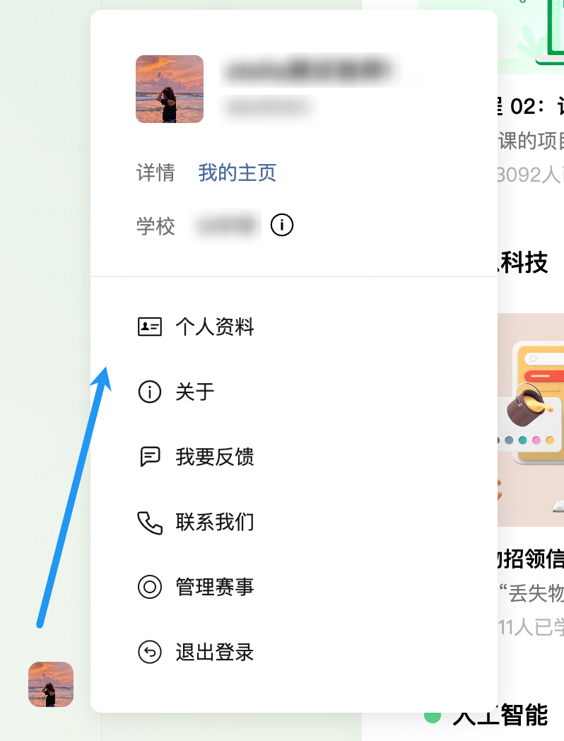Click the 关于 info circle icon
The height and width of the screenshot is (741, 564).
click(x=149, y=392)
